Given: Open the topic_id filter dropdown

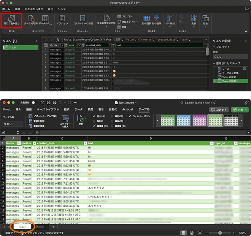Looking at the screenshot, I should point(236,143).
